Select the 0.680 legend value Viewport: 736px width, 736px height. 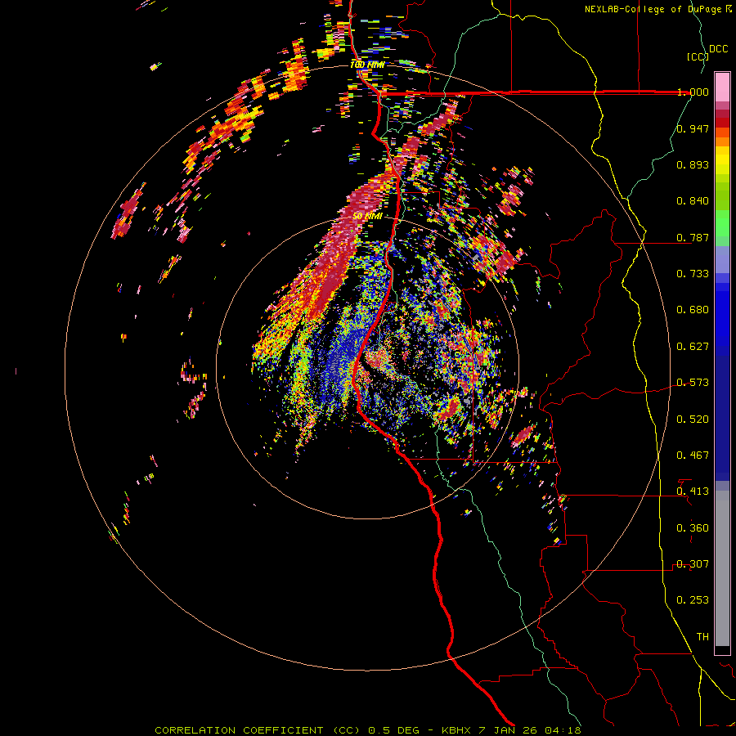click(x=693, y=310)
